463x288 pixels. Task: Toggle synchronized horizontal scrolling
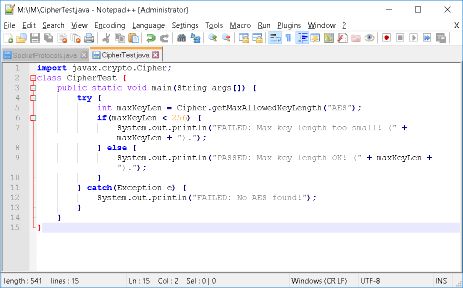257,38
